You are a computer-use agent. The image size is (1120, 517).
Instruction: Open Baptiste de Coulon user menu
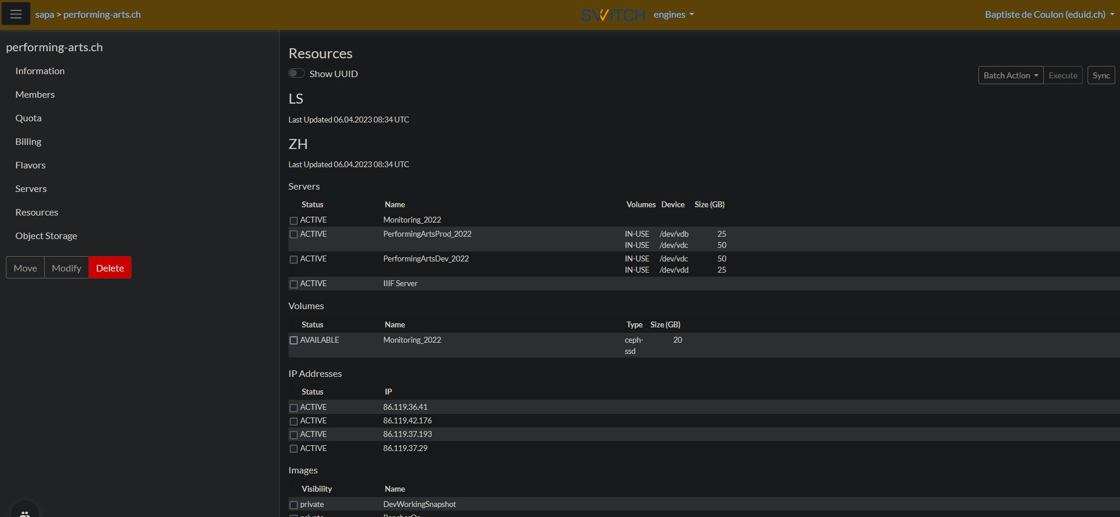click(1049, 15)
